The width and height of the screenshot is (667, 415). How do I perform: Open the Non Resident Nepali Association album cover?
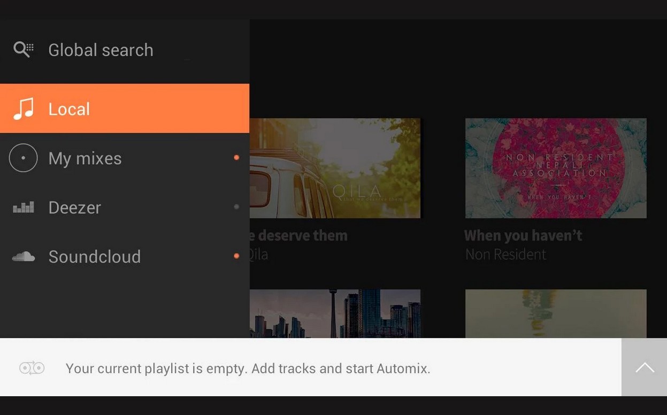[x=556, y=168]
